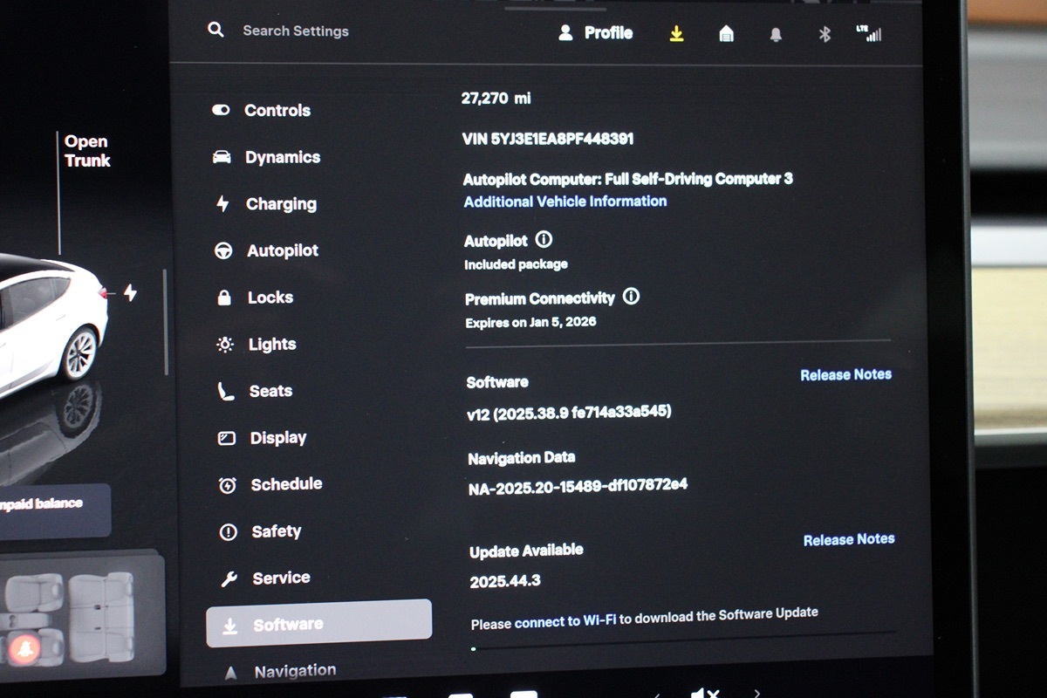The image size is (1047, 698).
Task: Click the Autopilot info circle icon
Action: 544,239
